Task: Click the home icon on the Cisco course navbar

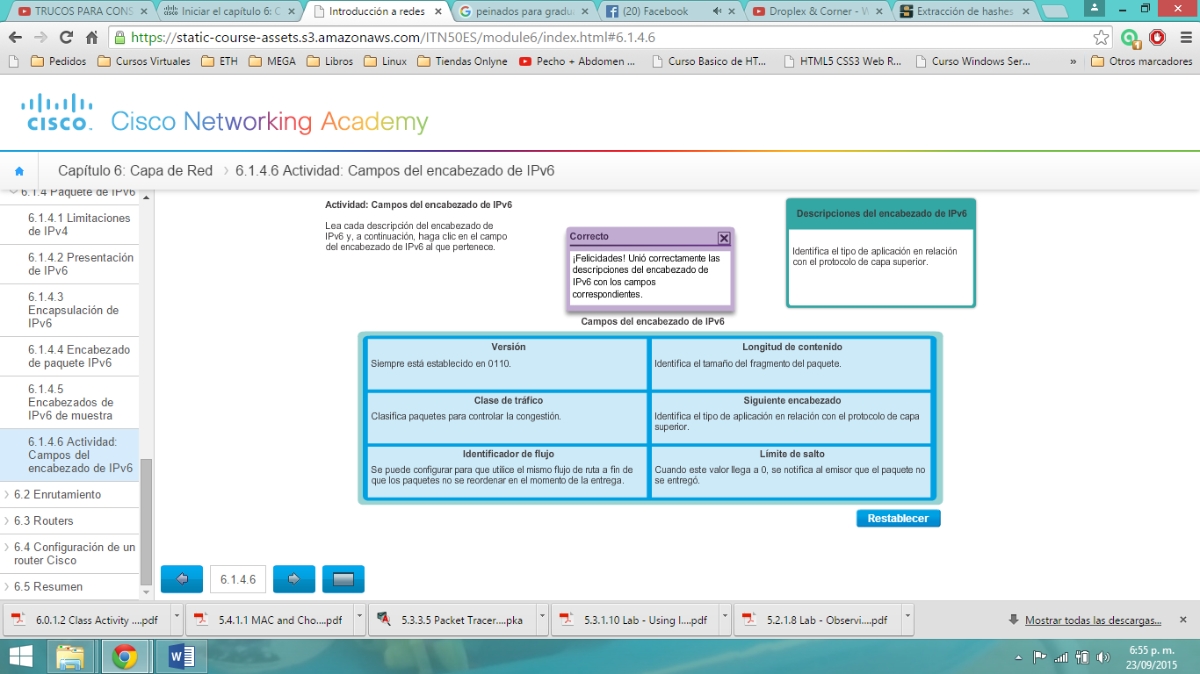Action: coord(19,171)
